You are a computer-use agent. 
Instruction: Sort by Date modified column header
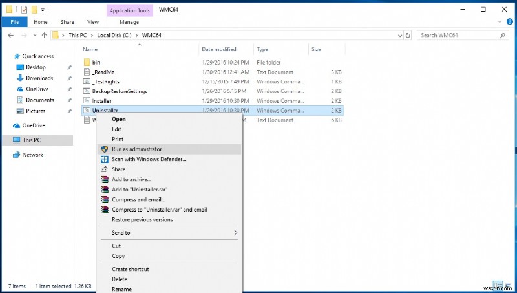coord(226,49)
